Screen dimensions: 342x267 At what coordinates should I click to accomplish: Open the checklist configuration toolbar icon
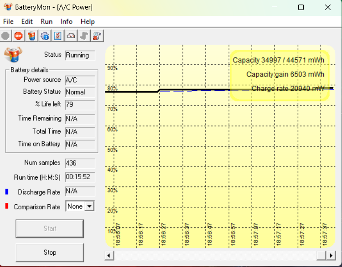(x=58, y=35)
